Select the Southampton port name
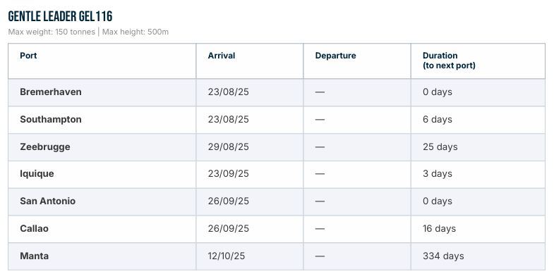Image resolution: width=554 pixels, height=274 pixels. 51,119
